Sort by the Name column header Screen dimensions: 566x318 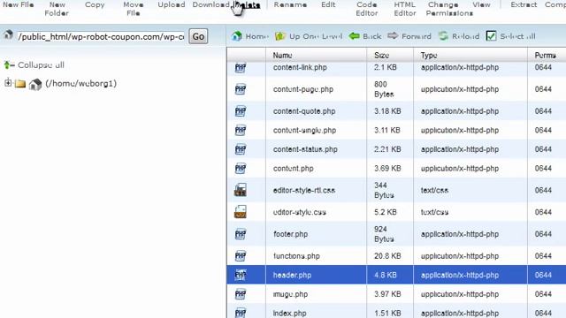tap(283, 55)
